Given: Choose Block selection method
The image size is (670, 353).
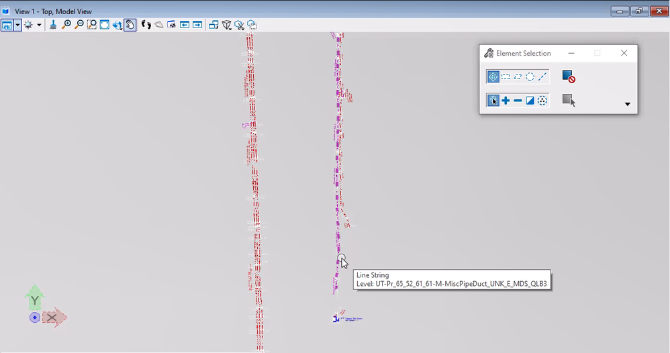Looking at the screenshot, I should [506, 77].
